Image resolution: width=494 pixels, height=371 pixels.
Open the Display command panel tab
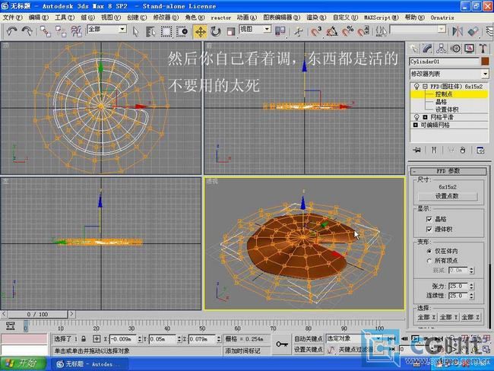(470, 49)
